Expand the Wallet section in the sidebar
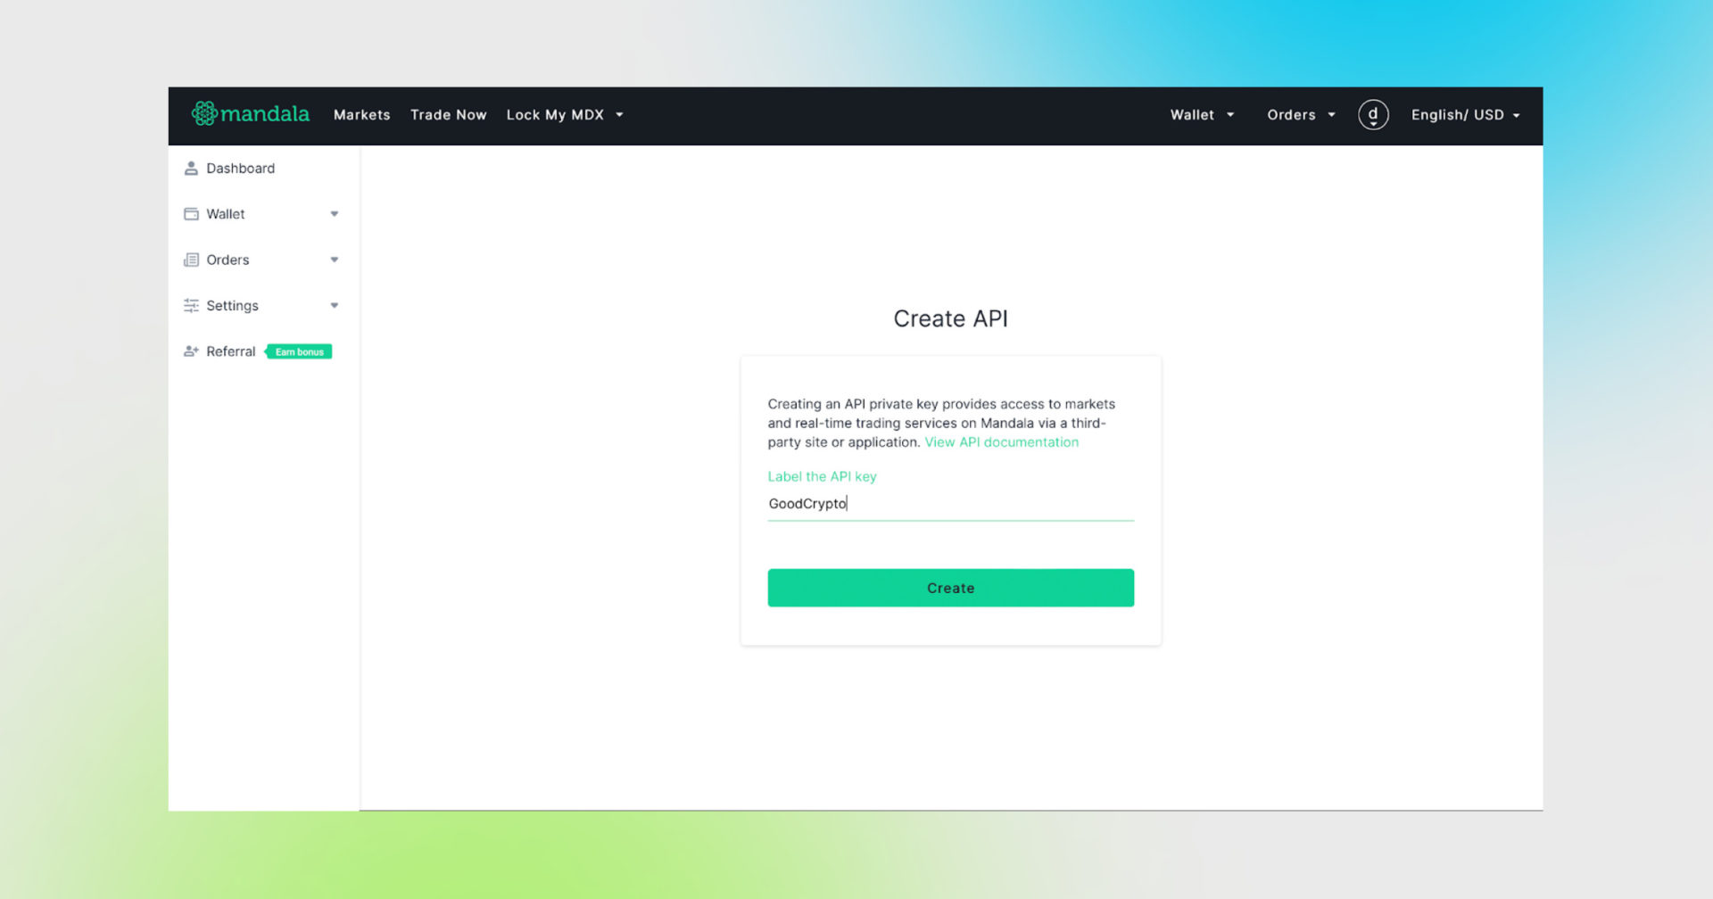The image size is (1713, 899). pos(334,213)
